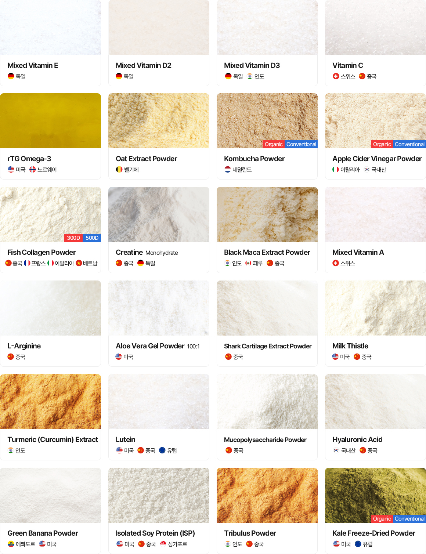Click the yellow rTG Omega-3 oil image
The height and width of the screenshot is (554, 426).
point(51,121)
